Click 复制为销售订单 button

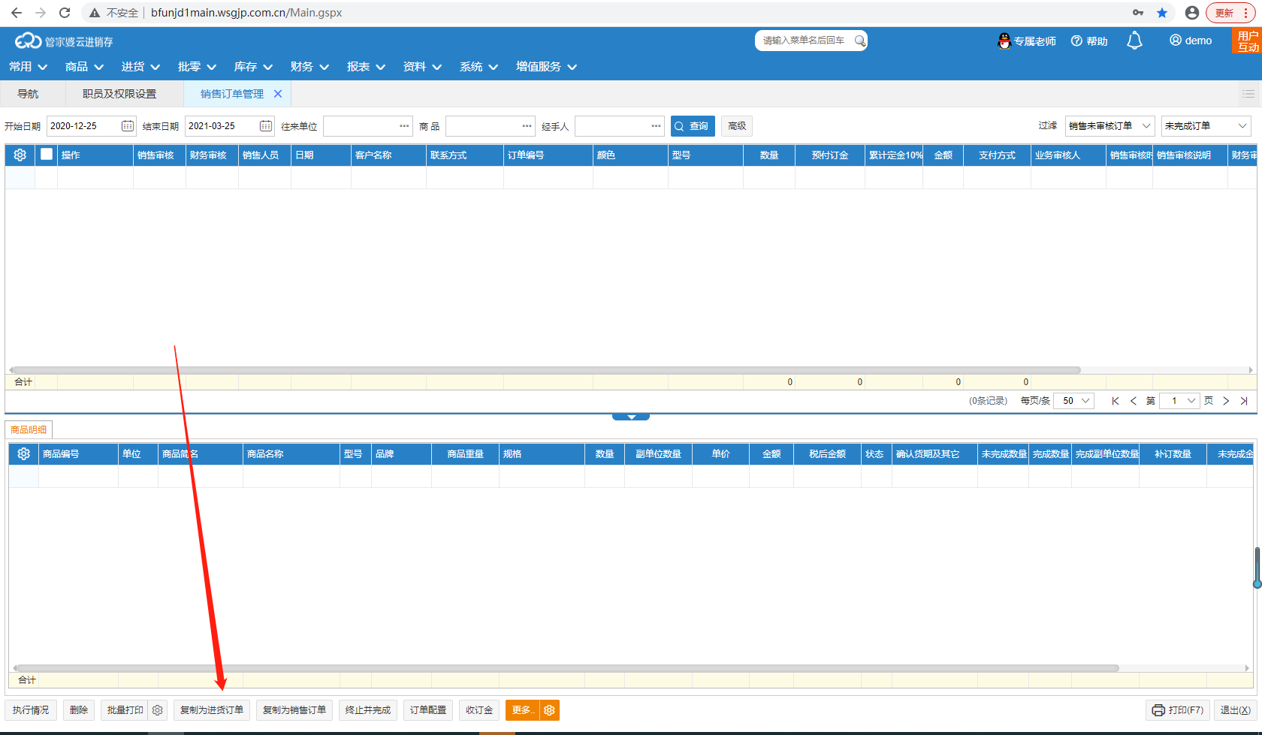(294, 710)
